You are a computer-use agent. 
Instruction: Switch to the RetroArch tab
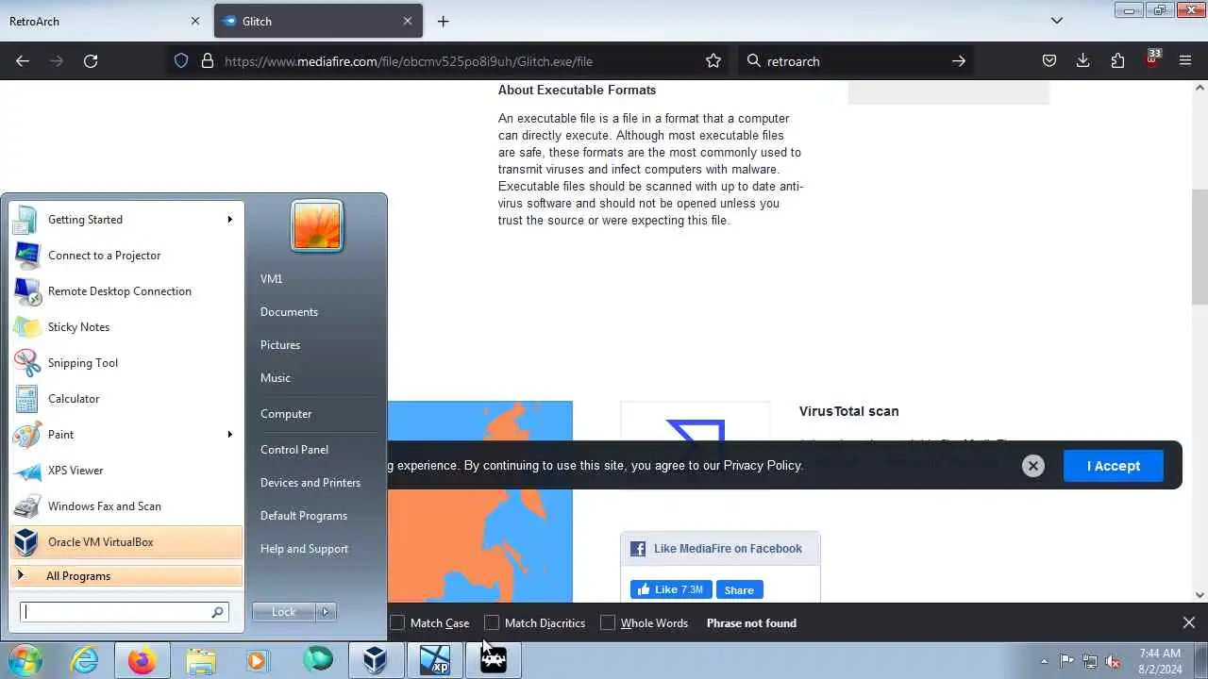click(x=104, y=21)
